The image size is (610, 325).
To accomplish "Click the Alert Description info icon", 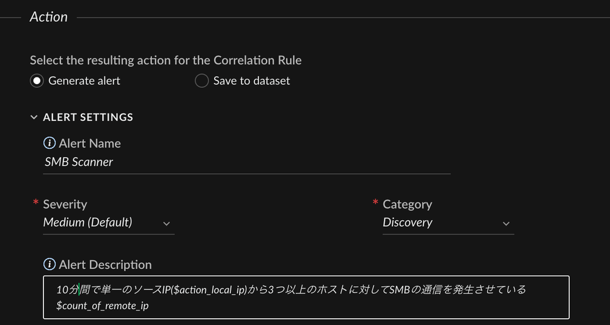I will coord(50,265).
